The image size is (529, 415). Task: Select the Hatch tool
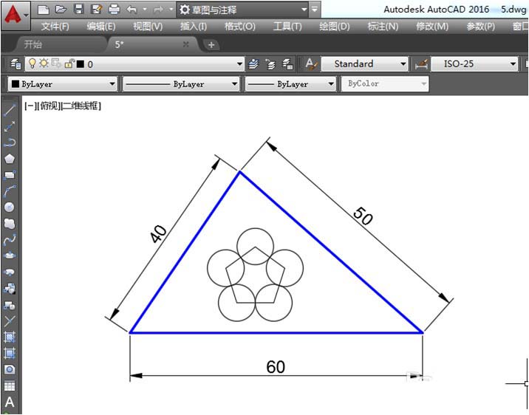[10, 337]
